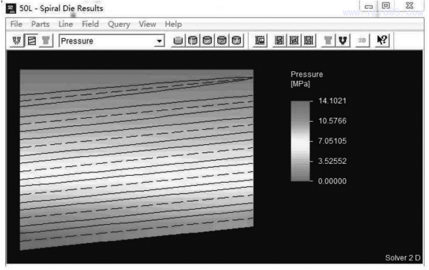429x270 pixels.
Task: Open the Query menu
Action: pyautogui.click(x=118, y=24)
